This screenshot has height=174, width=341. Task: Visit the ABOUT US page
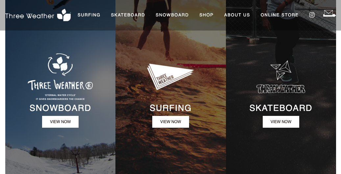click(237, 15)
